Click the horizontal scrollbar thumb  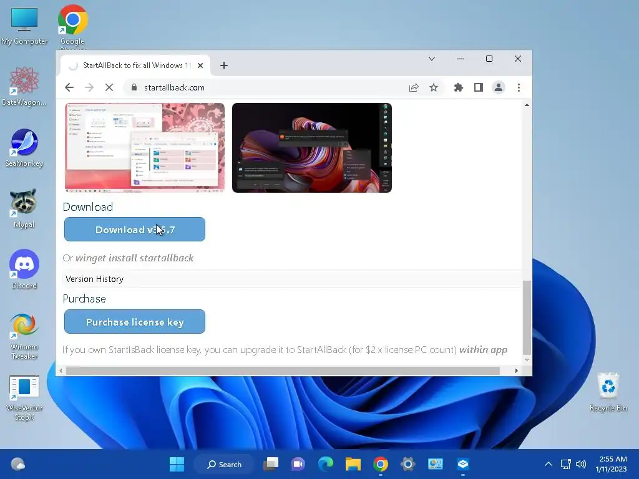pyautogui.click(x=283, y=370)
